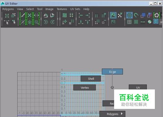
Task: Collapse the grid display toolbar group handle
Action: point(125,19)
